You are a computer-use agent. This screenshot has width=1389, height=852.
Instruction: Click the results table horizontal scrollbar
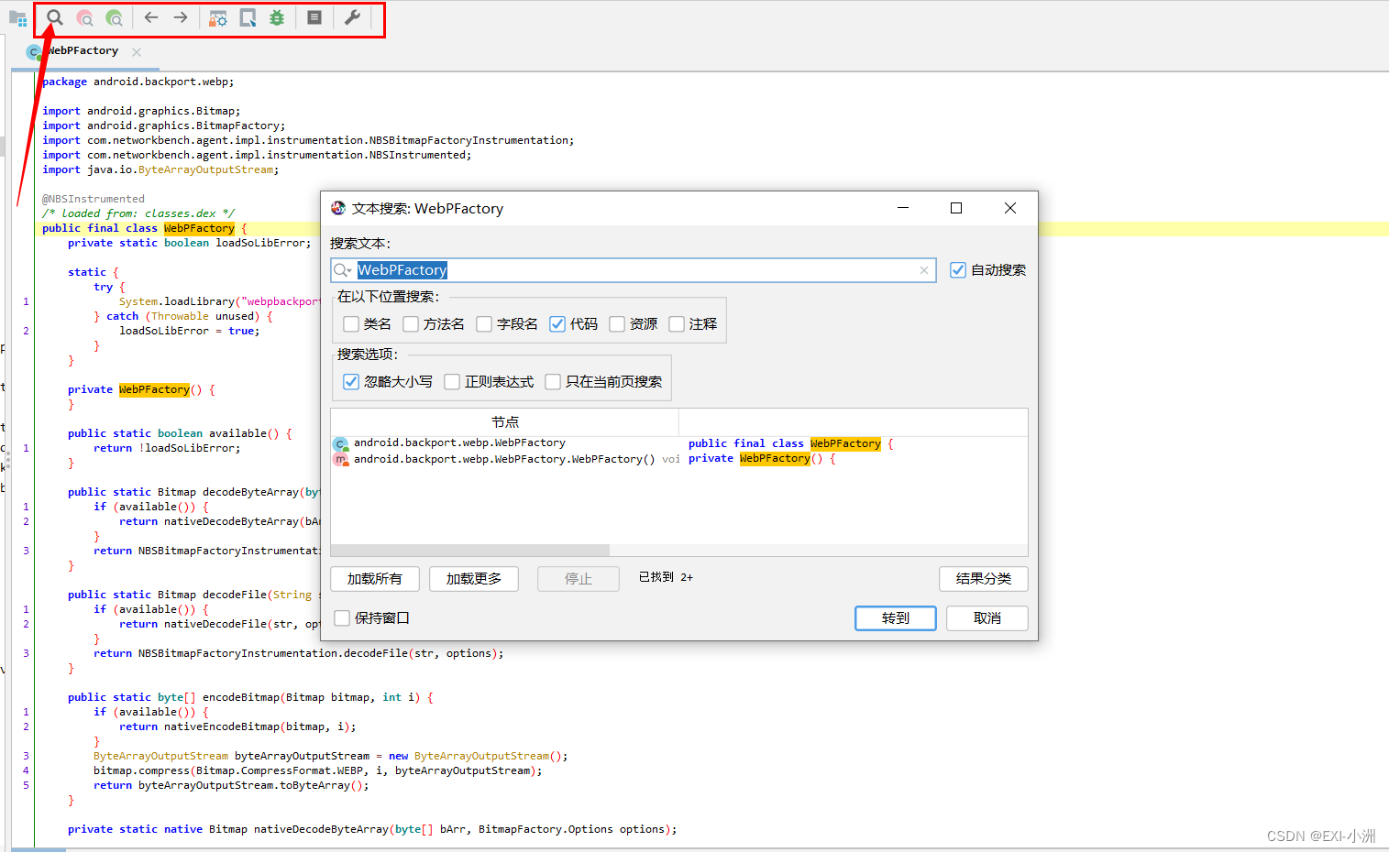pos(470,551)
